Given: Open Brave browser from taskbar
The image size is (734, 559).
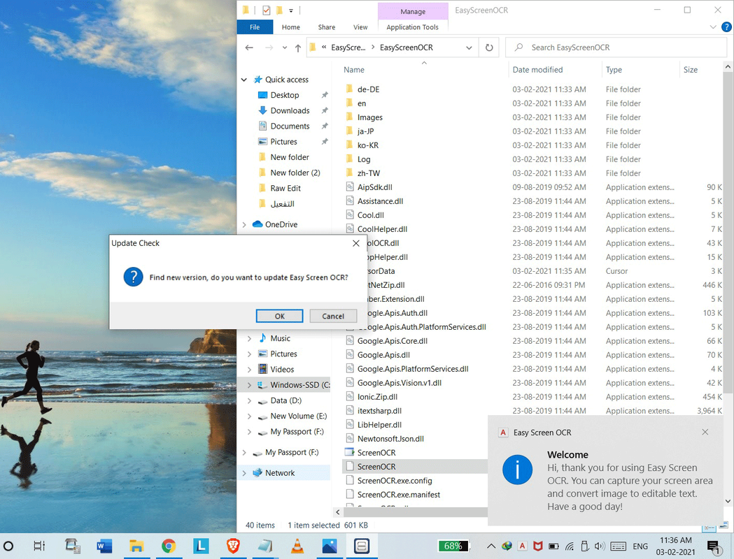Looking at the screenshot, I should pyautogui.click(x=233, y=546).
